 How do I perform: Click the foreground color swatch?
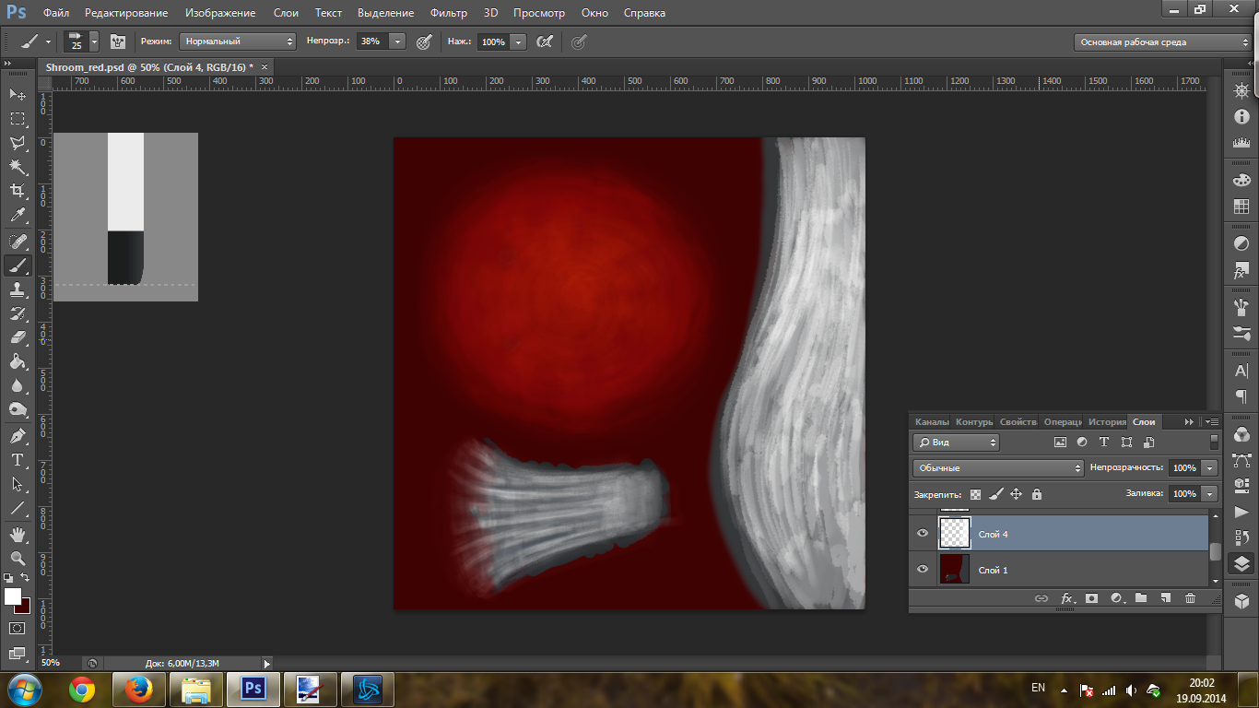tap(13, 596)
